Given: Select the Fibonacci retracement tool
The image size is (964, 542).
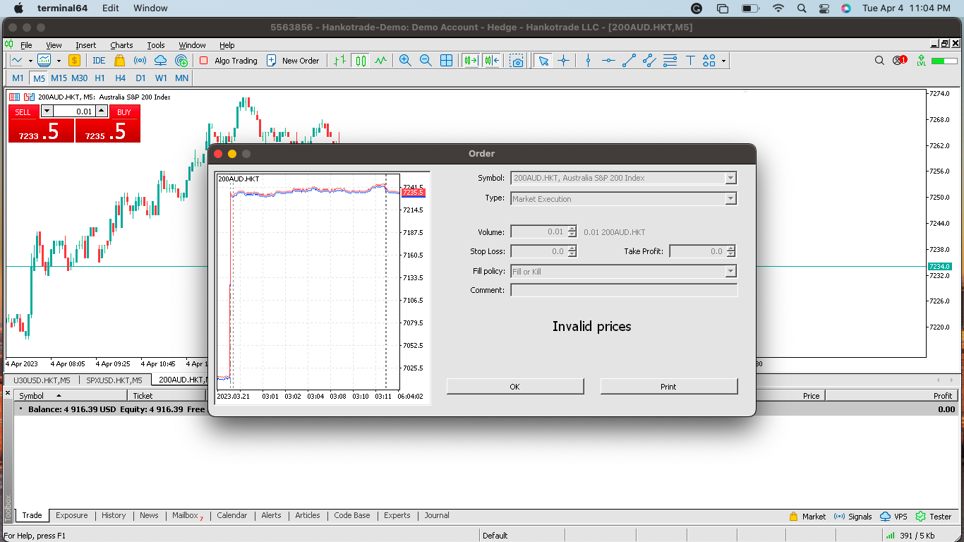Looking at the screenshot, I should coord(670,61).
